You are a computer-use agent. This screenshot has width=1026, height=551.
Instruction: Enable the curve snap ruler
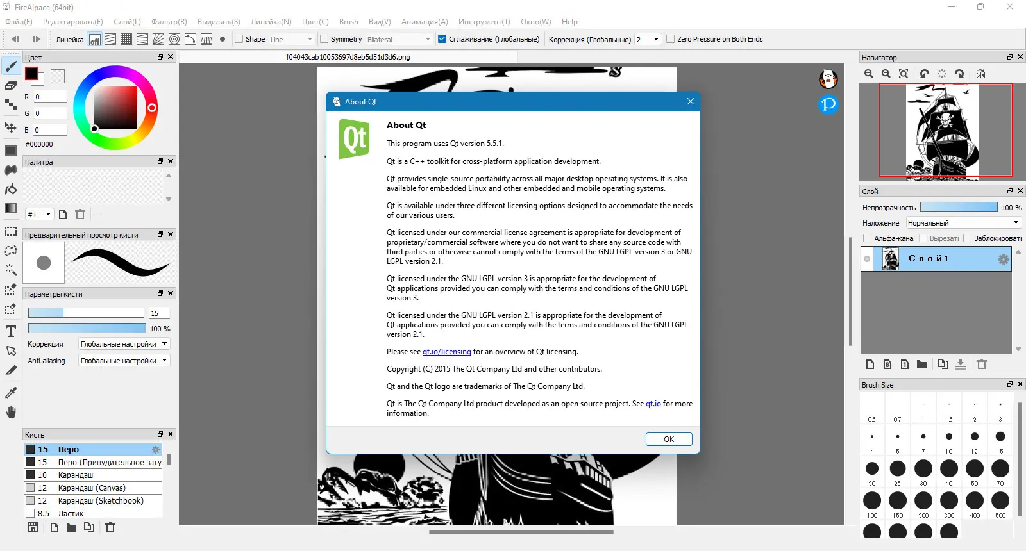tap(190, 39)
